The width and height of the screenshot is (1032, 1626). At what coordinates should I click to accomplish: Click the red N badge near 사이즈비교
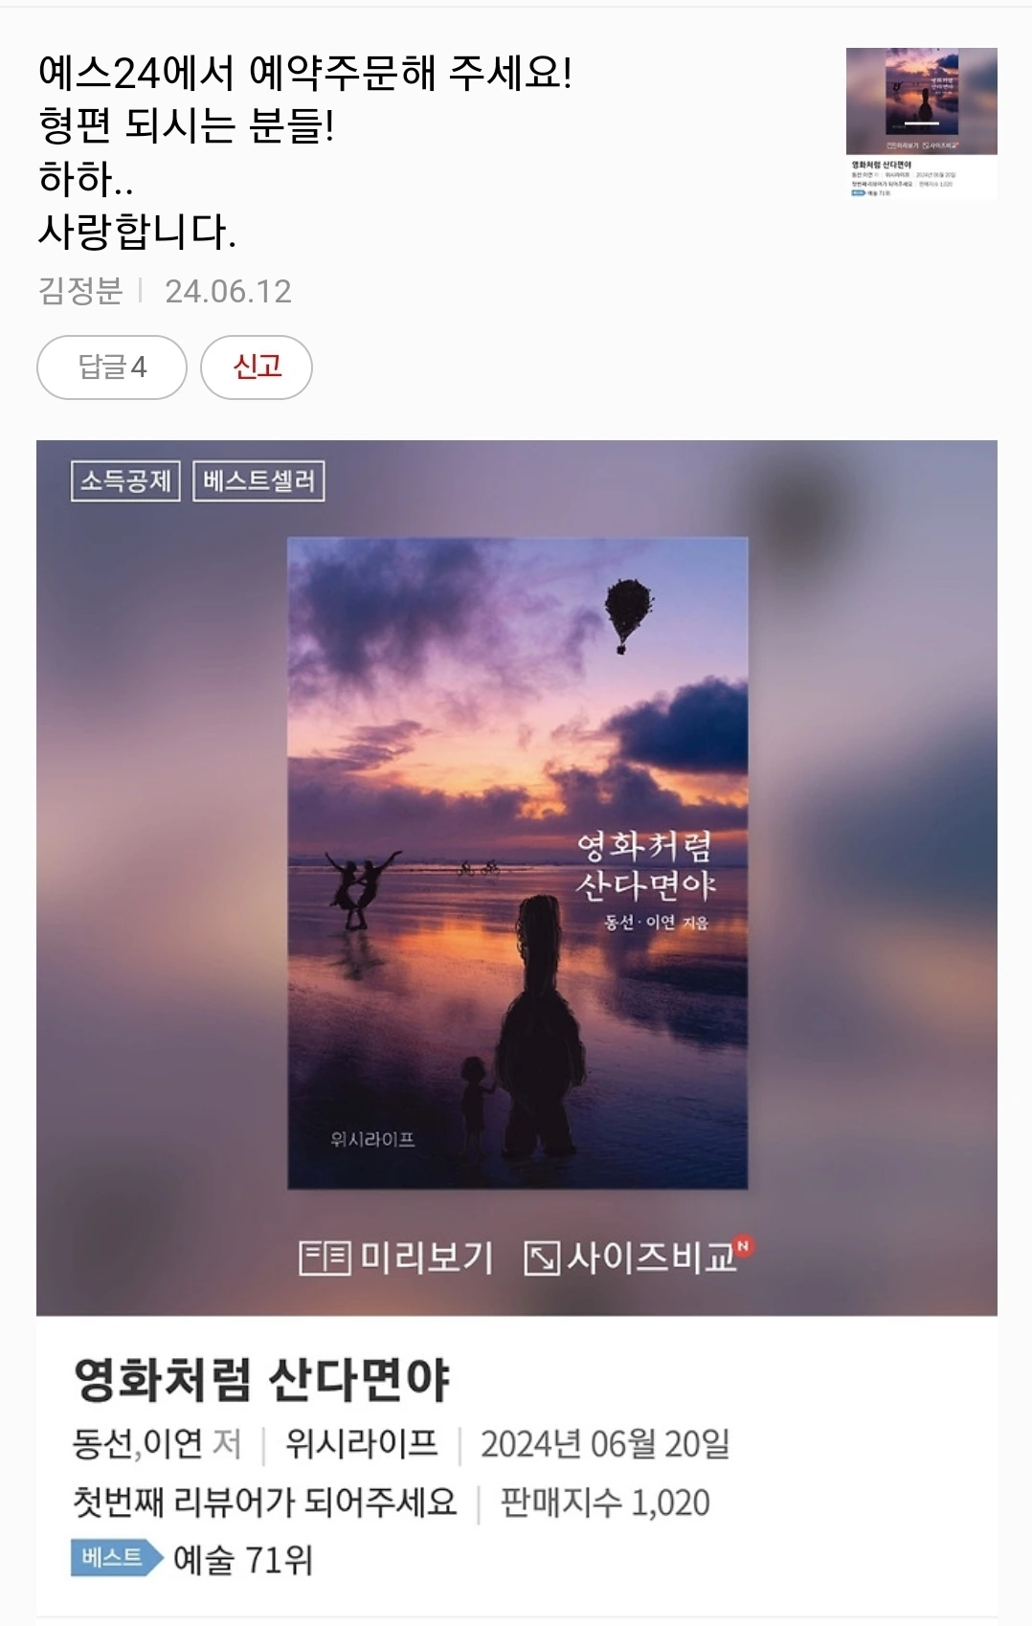(745, 1246)
